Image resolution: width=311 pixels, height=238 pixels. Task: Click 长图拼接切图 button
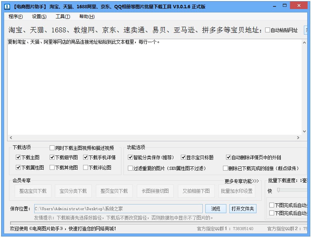pyautogui.click(x=155, y=191)
